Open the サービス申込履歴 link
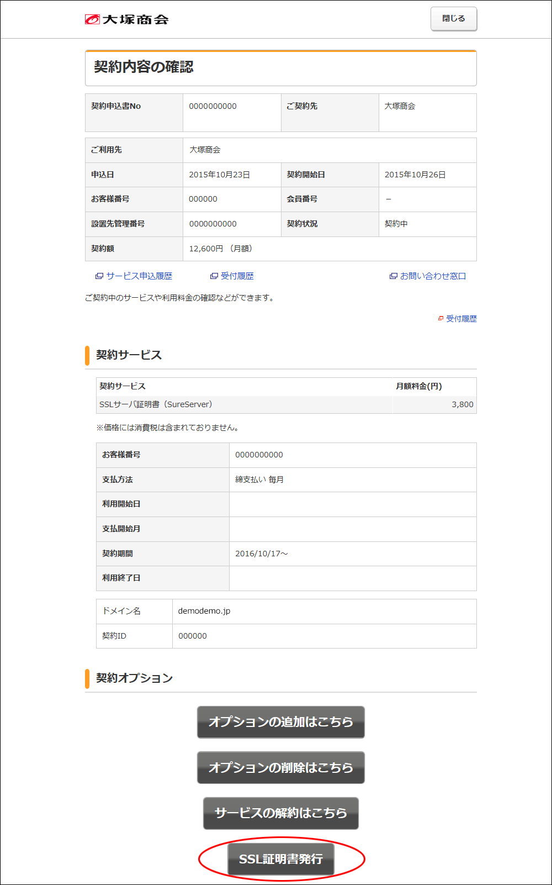The image size is (552, 885). tap(139, 276)
